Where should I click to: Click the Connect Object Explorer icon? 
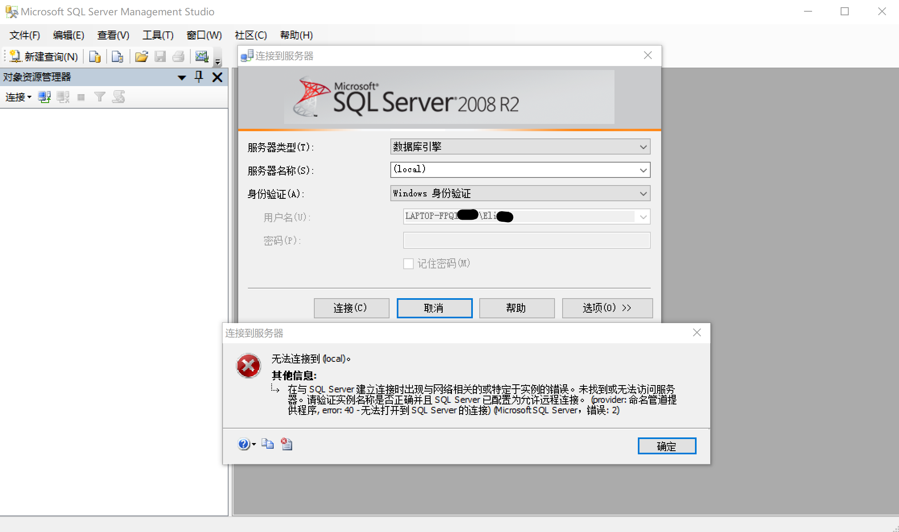pyautogui.click(x=44, y=97)
